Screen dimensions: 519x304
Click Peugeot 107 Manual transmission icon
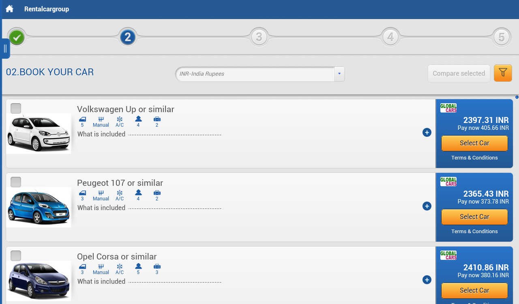pos(101,193)
